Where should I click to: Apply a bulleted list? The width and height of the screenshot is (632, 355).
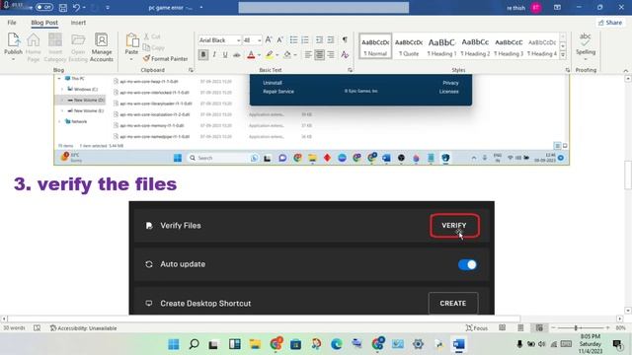[294, 39]
